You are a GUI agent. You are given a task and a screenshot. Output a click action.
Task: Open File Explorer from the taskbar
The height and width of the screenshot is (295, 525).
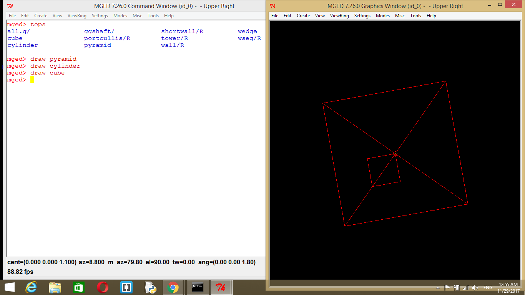click(x=55, y=287)
